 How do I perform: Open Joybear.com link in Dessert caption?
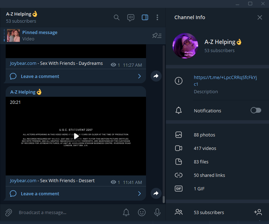23,181
